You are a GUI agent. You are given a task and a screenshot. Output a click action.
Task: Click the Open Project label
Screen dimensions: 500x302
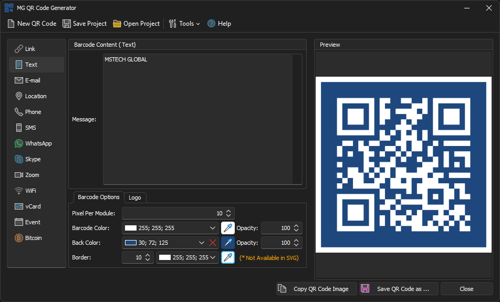[x=142, y=24]
